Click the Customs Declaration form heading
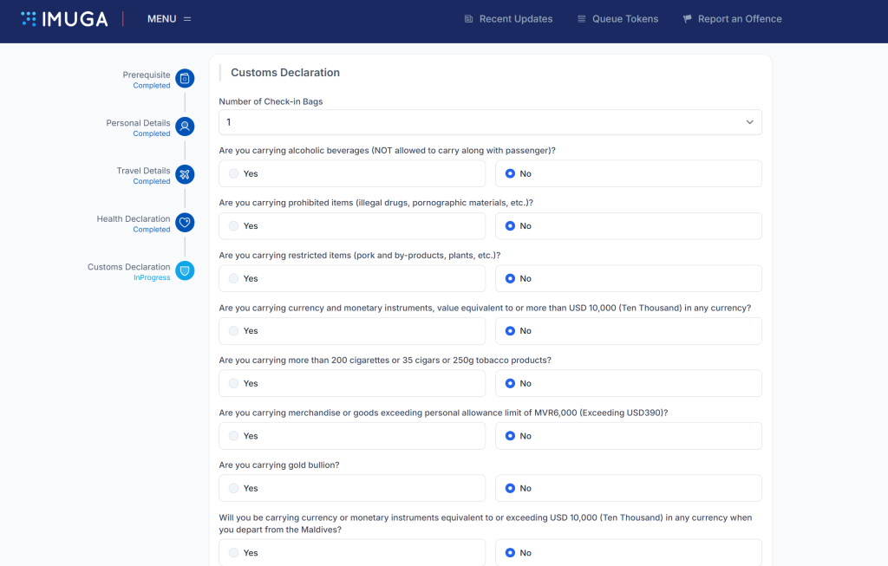888x566 pixels. 284,73
